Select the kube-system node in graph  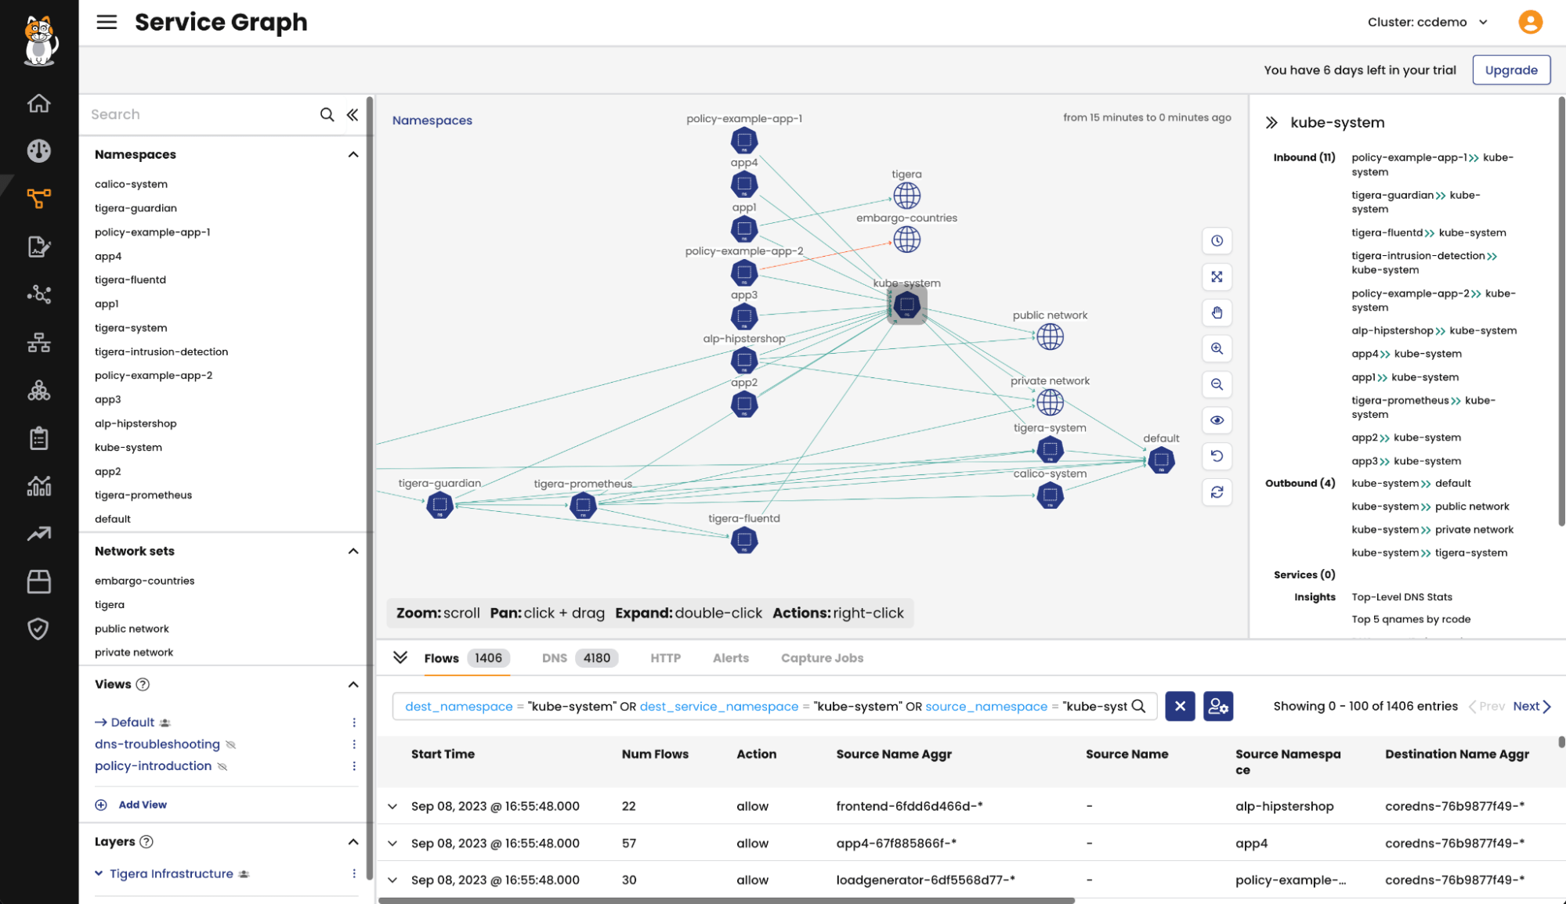907,304
